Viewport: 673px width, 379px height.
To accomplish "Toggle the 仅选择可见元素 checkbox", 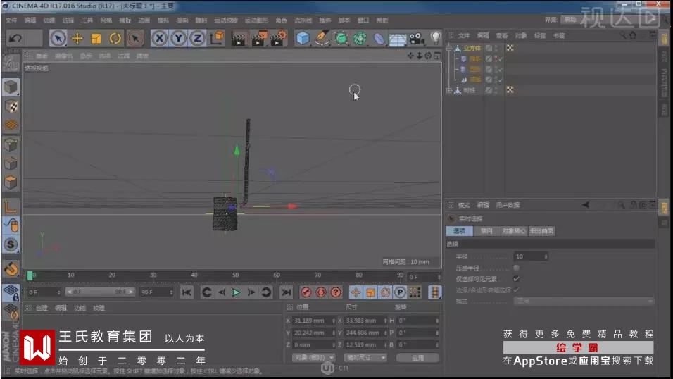I will [516, 279].
